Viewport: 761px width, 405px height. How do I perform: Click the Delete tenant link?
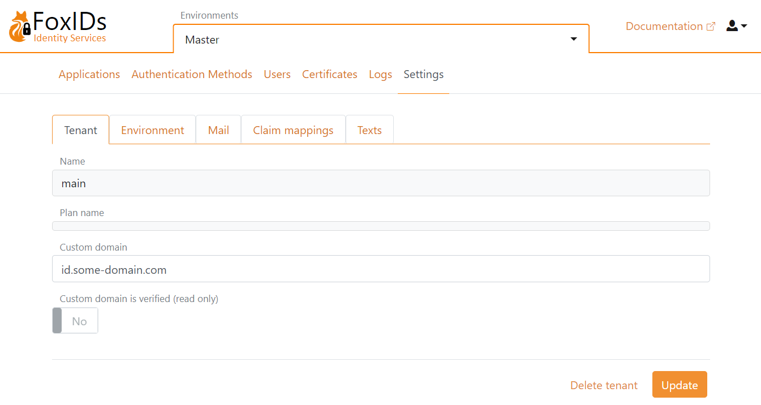[604, 385]
